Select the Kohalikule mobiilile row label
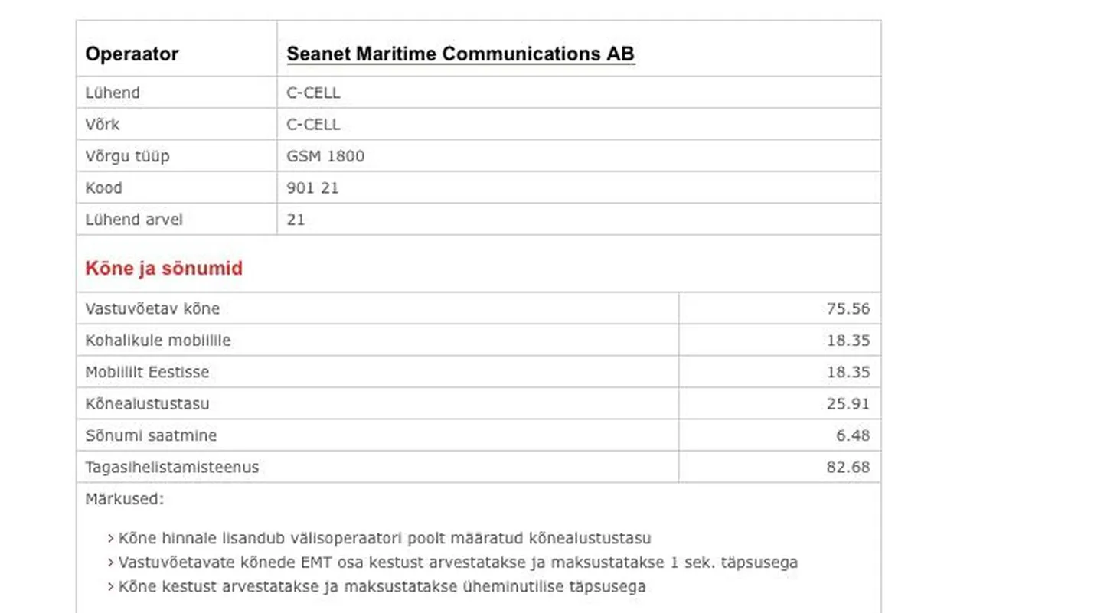Screen dimensions: 1104x613 click(x=158, y=341)
